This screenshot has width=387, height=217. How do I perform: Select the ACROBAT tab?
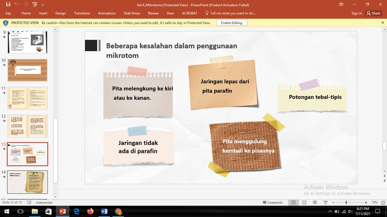[189, 13]
